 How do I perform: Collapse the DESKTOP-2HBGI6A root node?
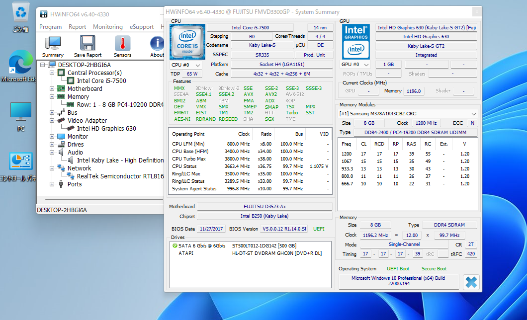pos(43,65)
